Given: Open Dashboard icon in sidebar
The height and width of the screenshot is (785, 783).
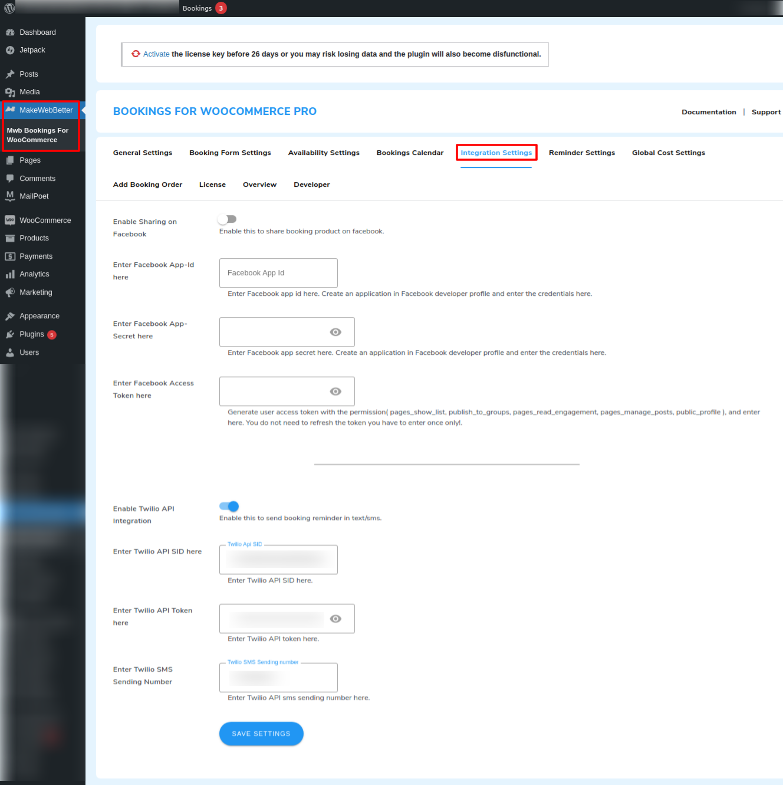Looking at the screenshot, I should pos(10,32).
